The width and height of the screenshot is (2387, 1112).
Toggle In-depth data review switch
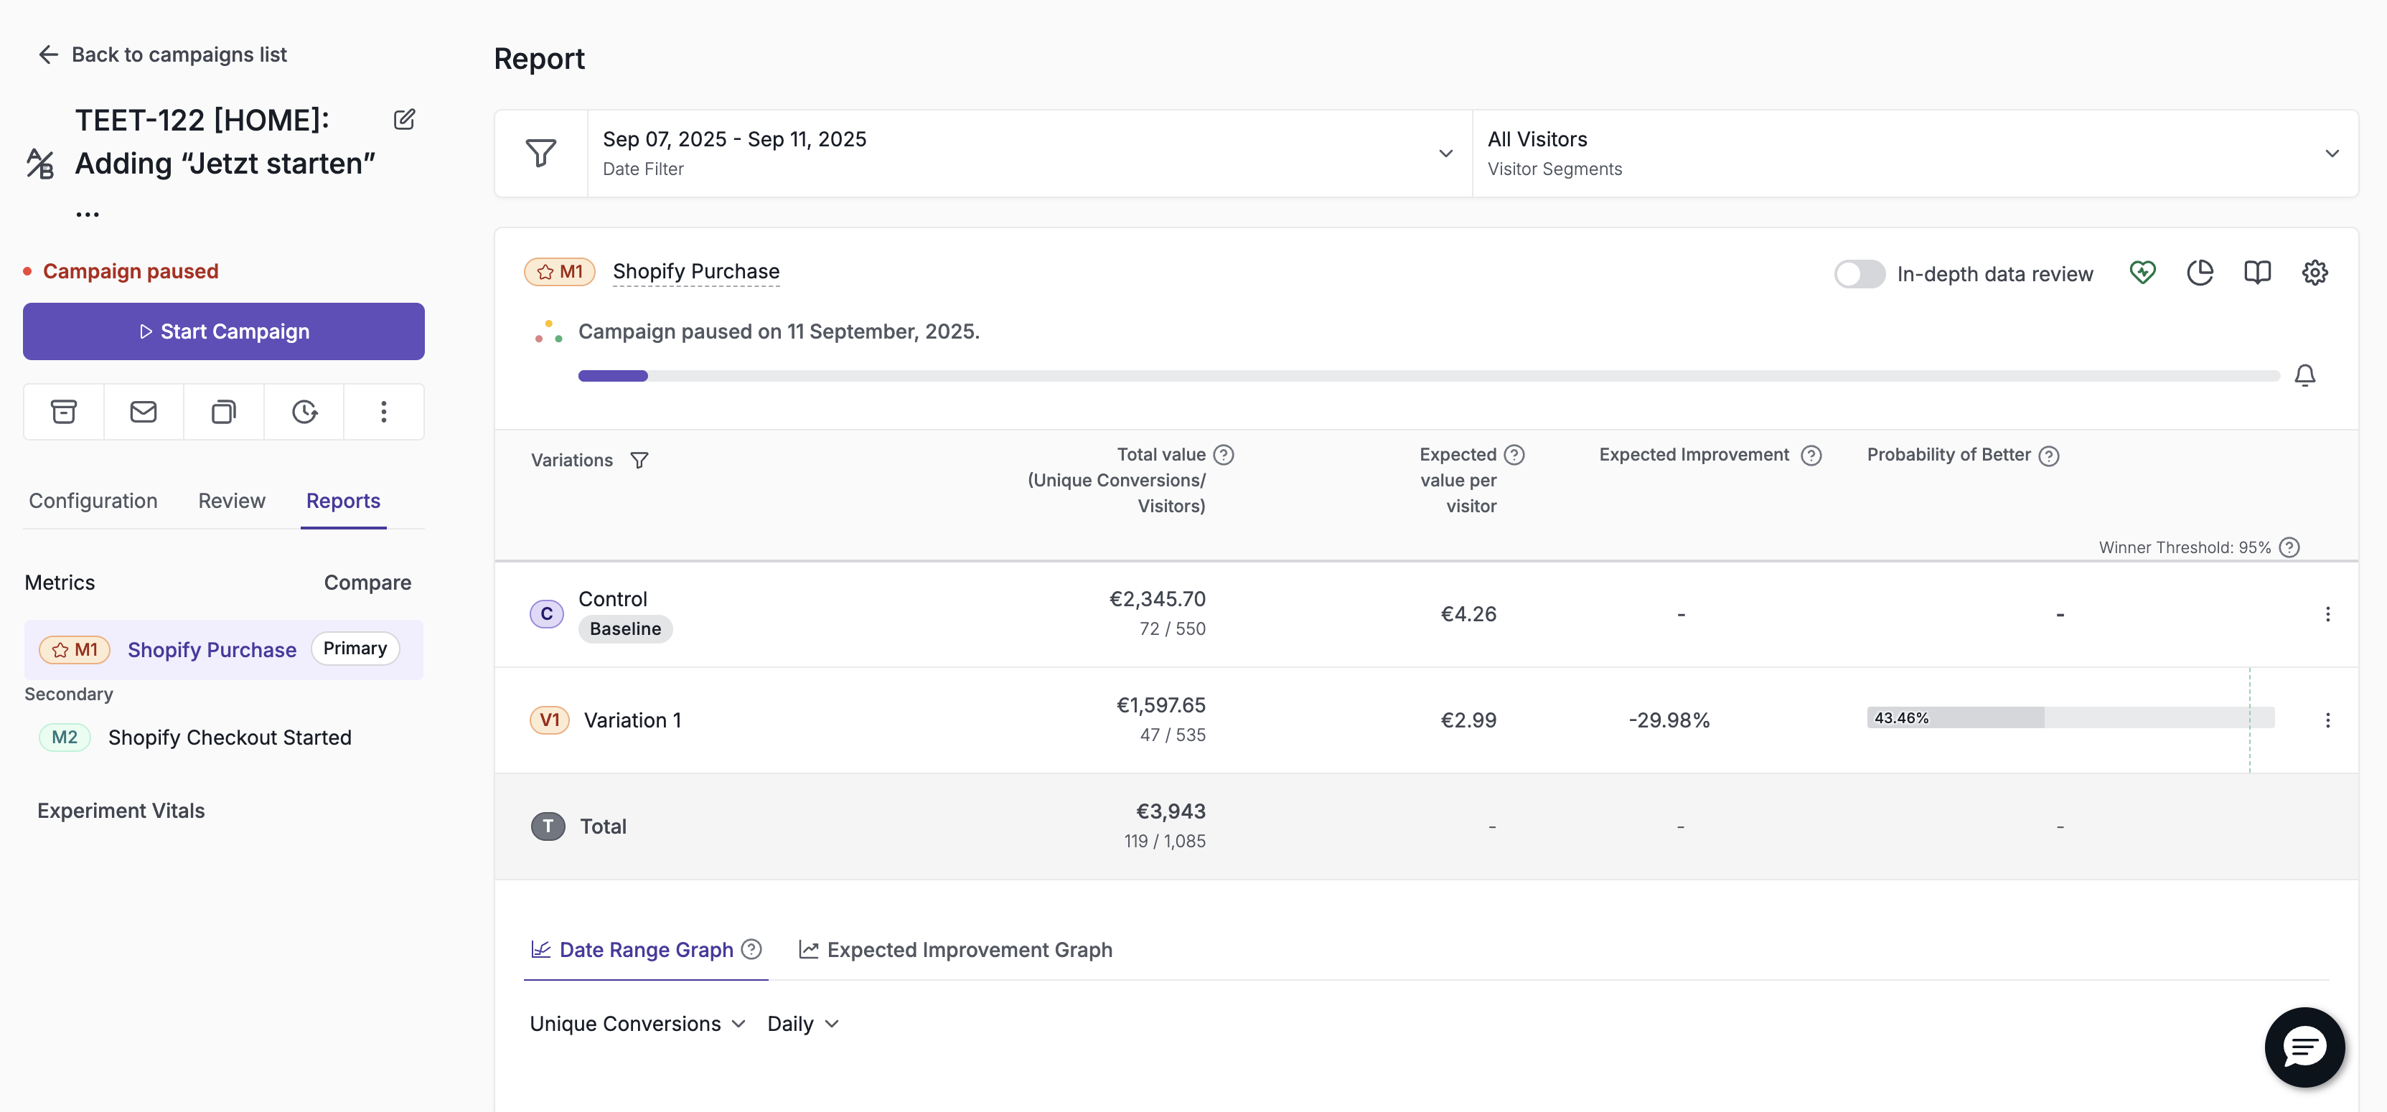click(1859, 274)
